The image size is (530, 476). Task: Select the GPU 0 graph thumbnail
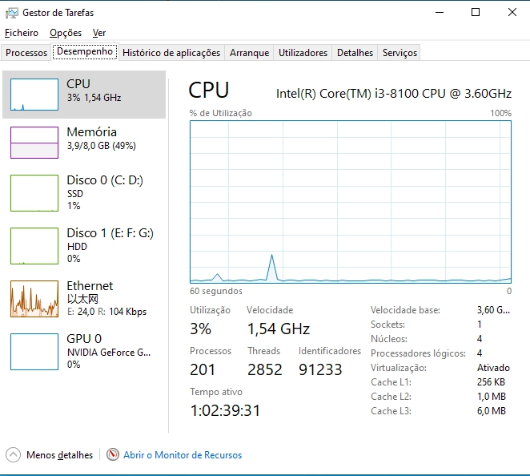(34, 352)
